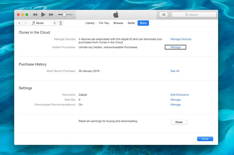See All purchase history
The image size is (234, 155).
175,71
